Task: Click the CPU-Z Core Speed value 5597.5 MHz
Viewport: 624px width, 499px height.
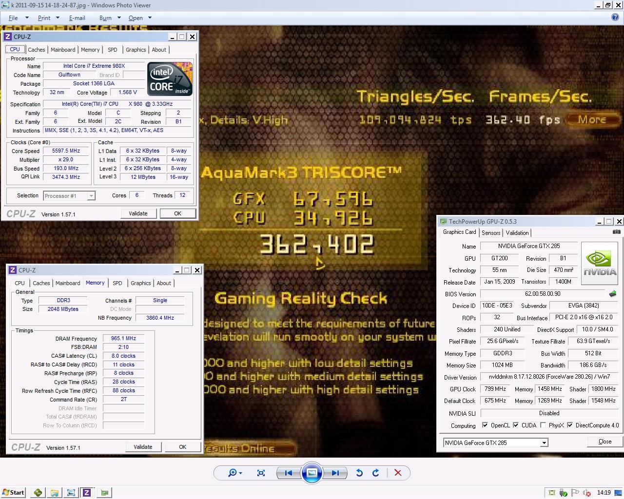Action: click(x=66, y=151)
